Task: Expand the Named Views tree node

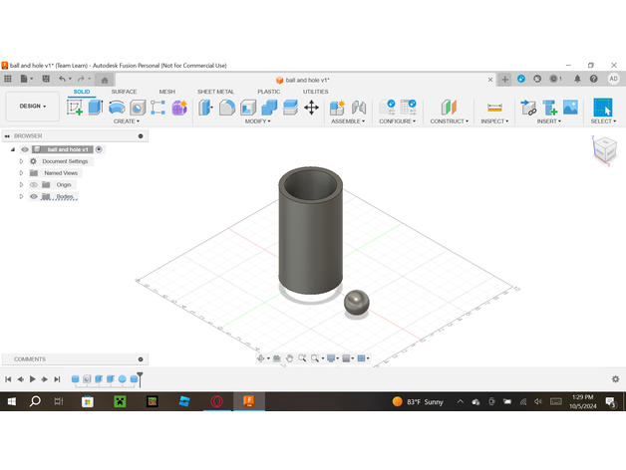Action: tap(21, 172)
